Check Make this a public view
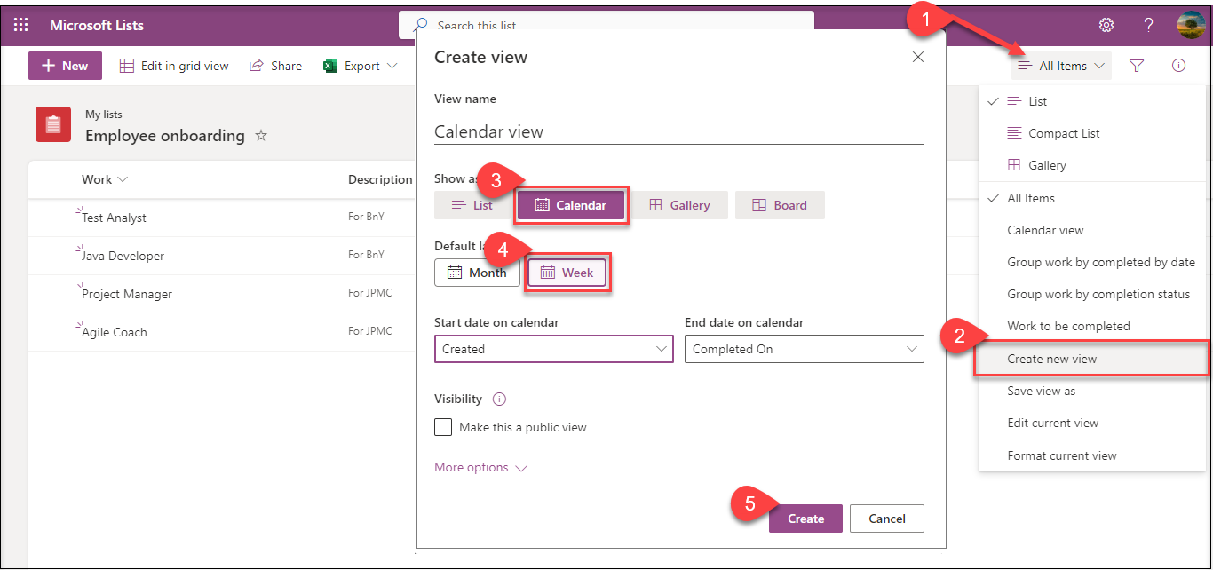The height and width of the screenshot is (570, 1213). (443, 427)
